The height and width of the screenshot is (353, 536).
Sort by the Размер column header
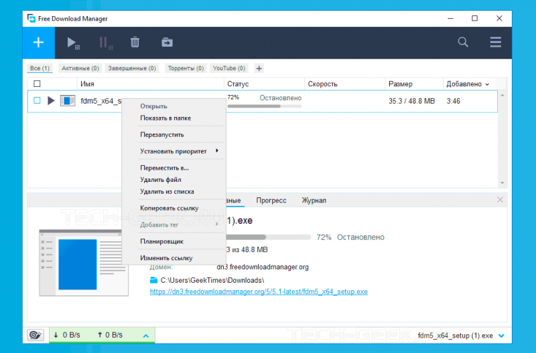click(x=400, y=84)
